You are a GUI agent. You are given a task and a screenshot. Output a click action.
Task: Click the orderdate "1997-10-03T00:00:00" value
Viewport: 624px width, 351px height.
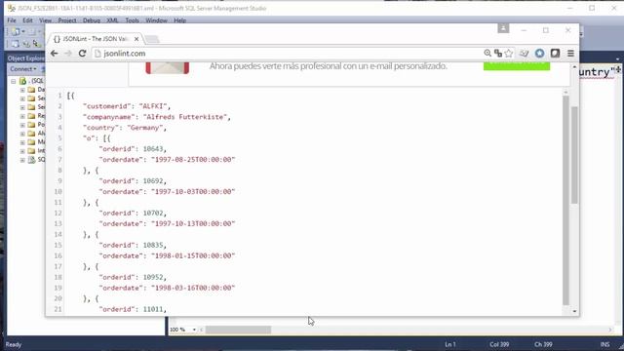coord(193,192)
